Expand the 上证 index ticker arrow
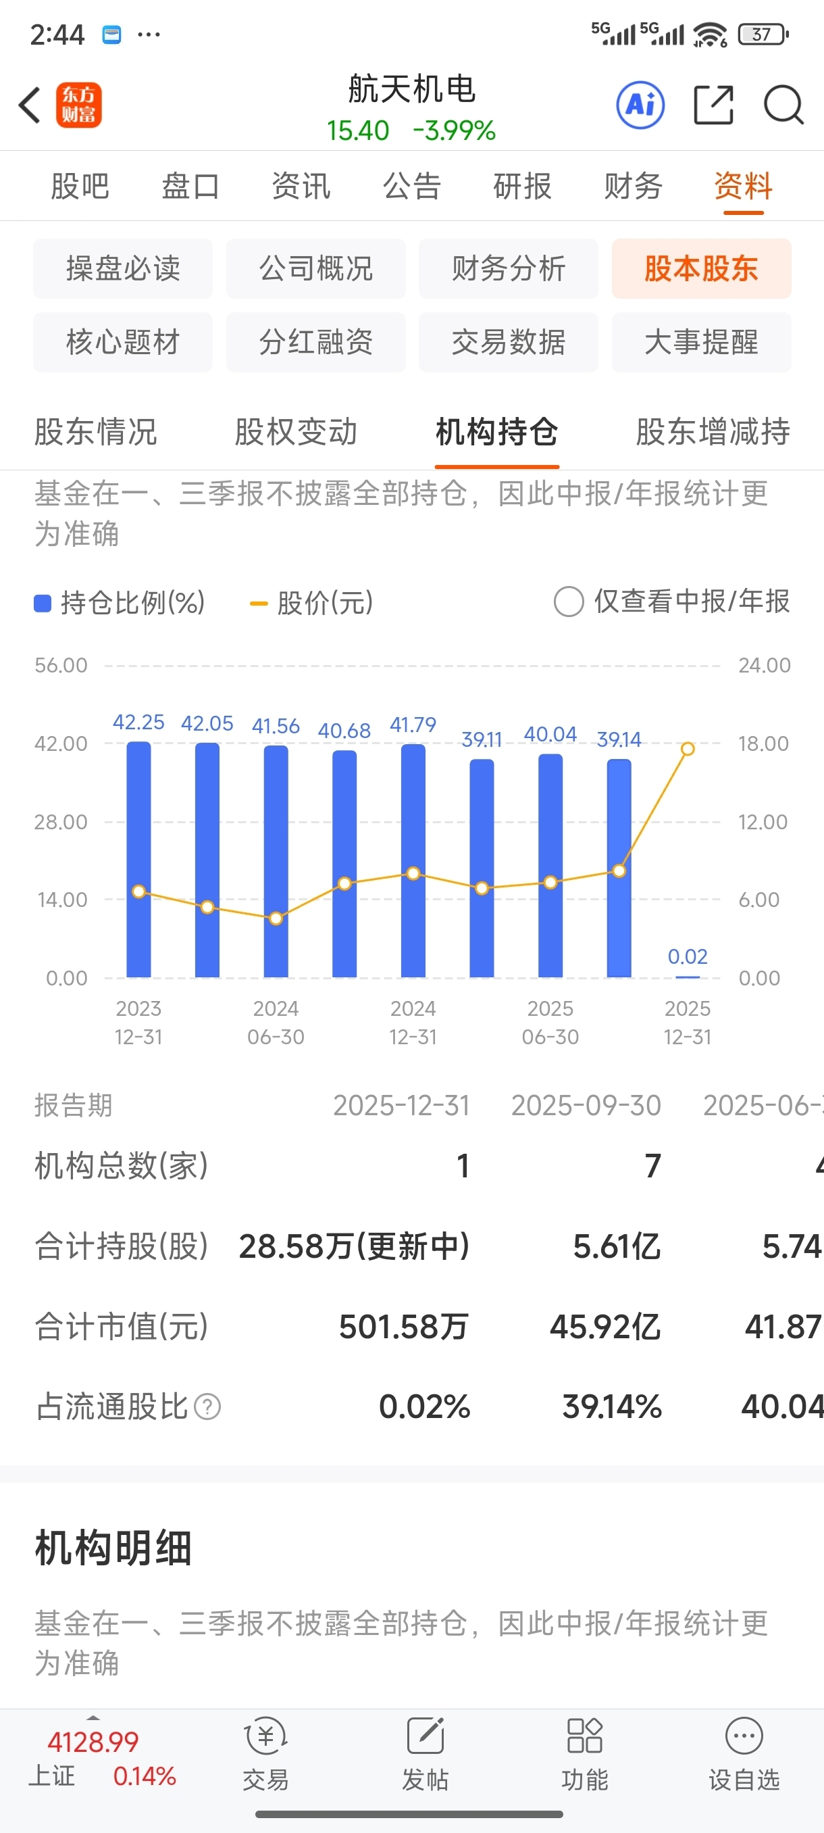The height and width of the screenshot is (1833, 824). [93, 1718]
